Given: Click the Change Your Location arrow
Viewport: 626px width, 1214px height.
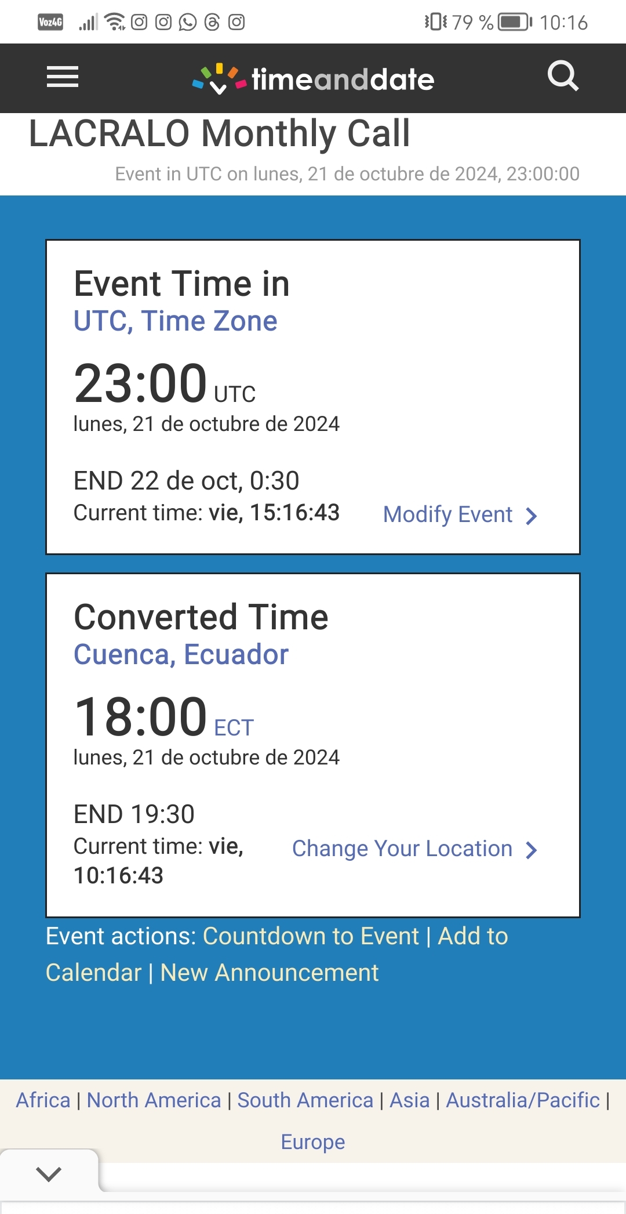Looking at the screenshot, I should coord(531,850).
